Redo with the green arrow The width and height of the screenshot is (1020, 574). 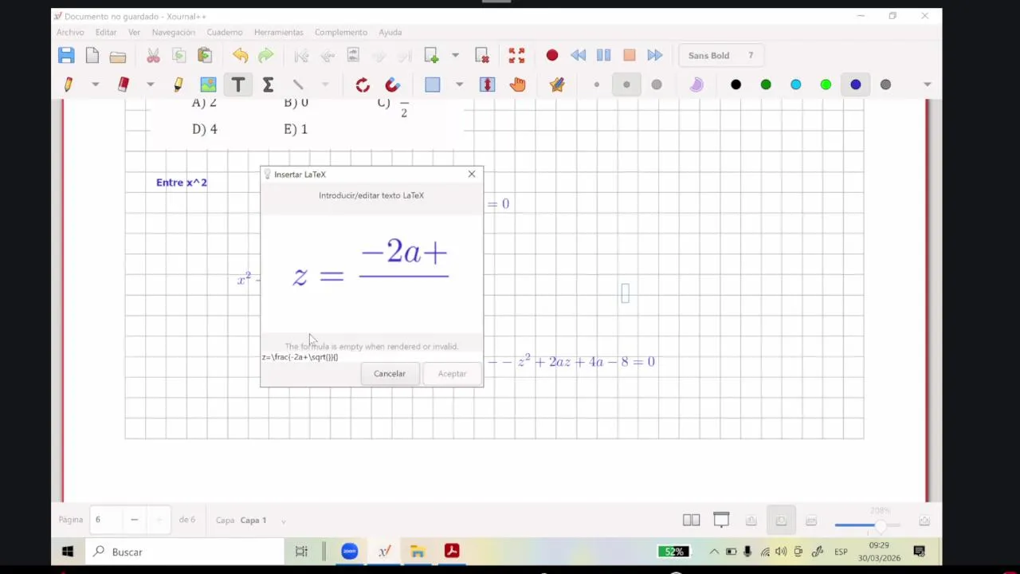265,56
